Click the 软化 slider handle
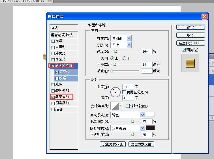Image resolution: width=214 pixels, height=159 pixels. coord(112,71)
